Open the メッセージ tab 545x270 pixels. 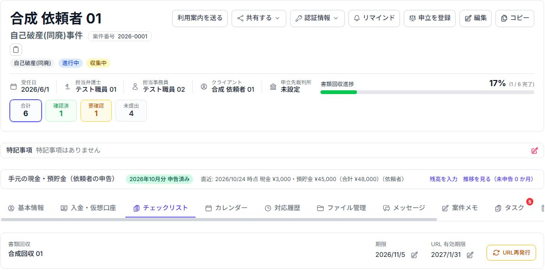(404, 208)
